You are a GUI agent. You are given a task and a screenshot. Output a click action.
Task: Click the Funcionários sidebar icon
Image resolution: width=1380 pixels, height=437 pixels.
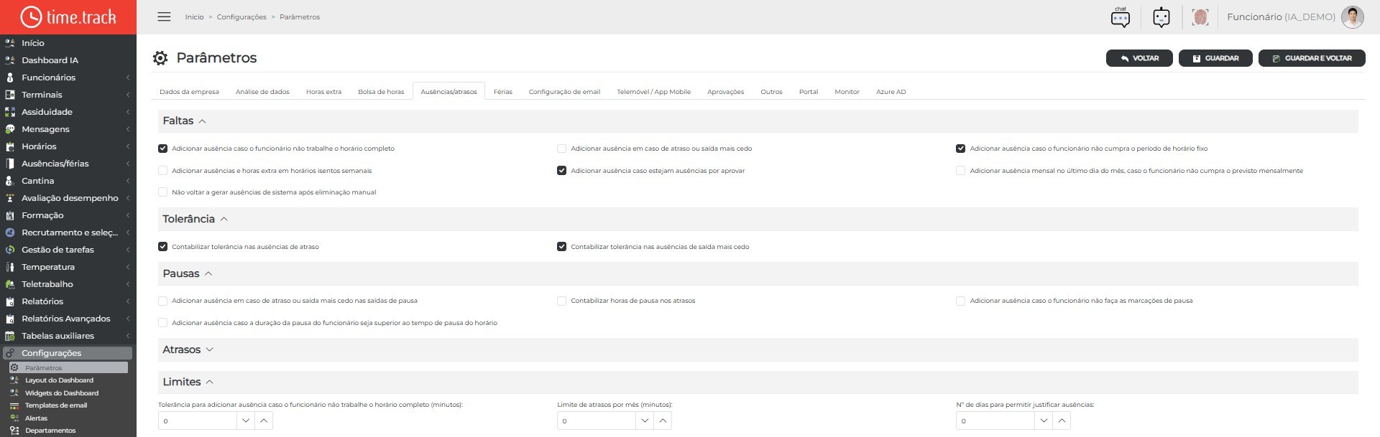coord(10,77)
